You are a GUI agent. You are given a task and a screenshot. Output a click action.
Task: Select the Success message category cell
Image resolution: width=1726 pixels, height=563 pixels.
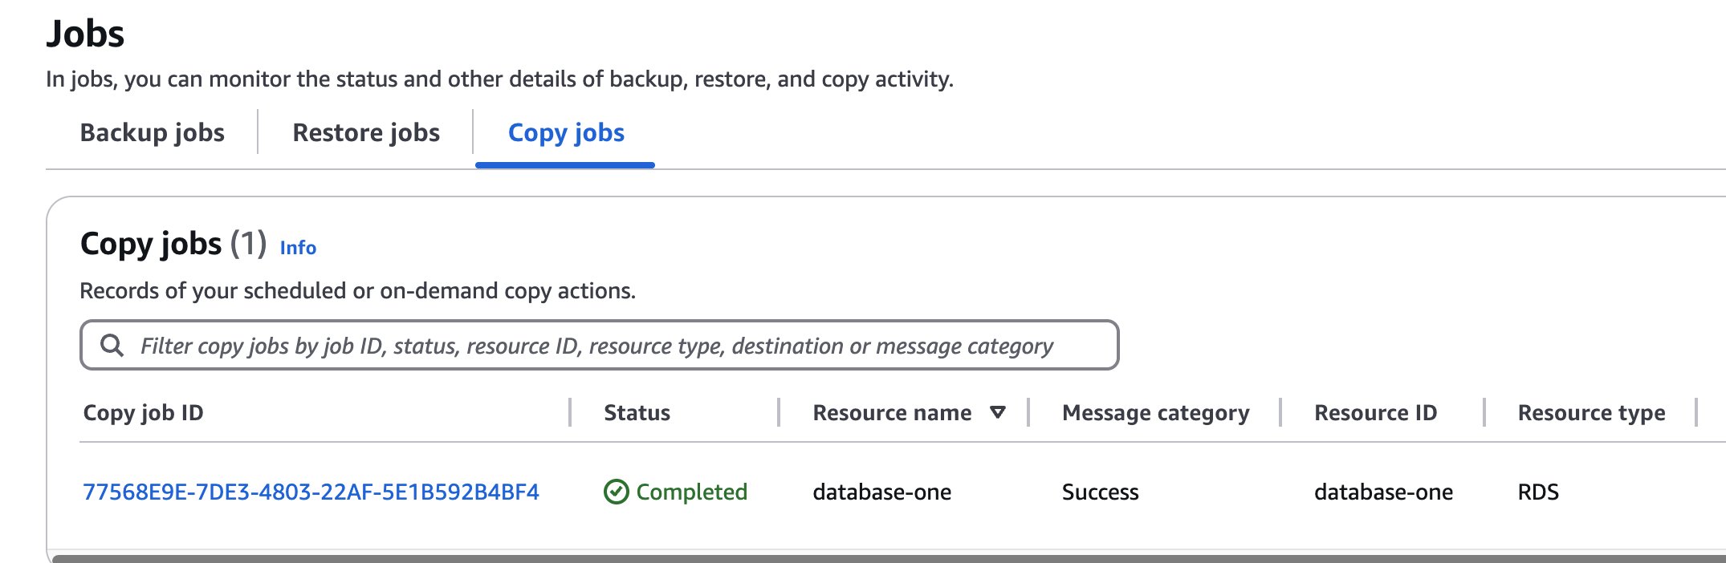tap(1100, 492)
